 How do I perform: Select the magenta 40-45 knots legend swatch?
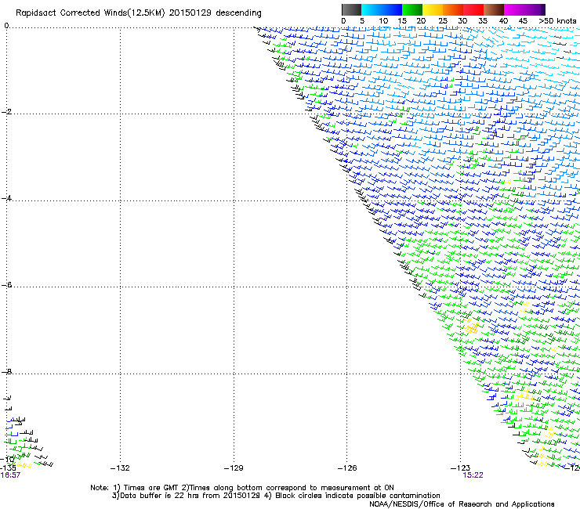click(x=514, y=9)
